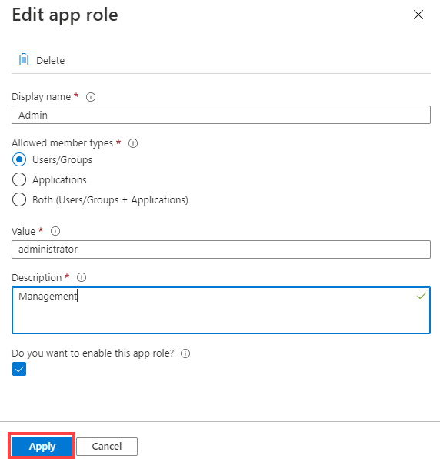Click into the Display name field
Image resolution: width=440 pixels, height=459 pixels.
pyautogui.click(x=221, y=115)
